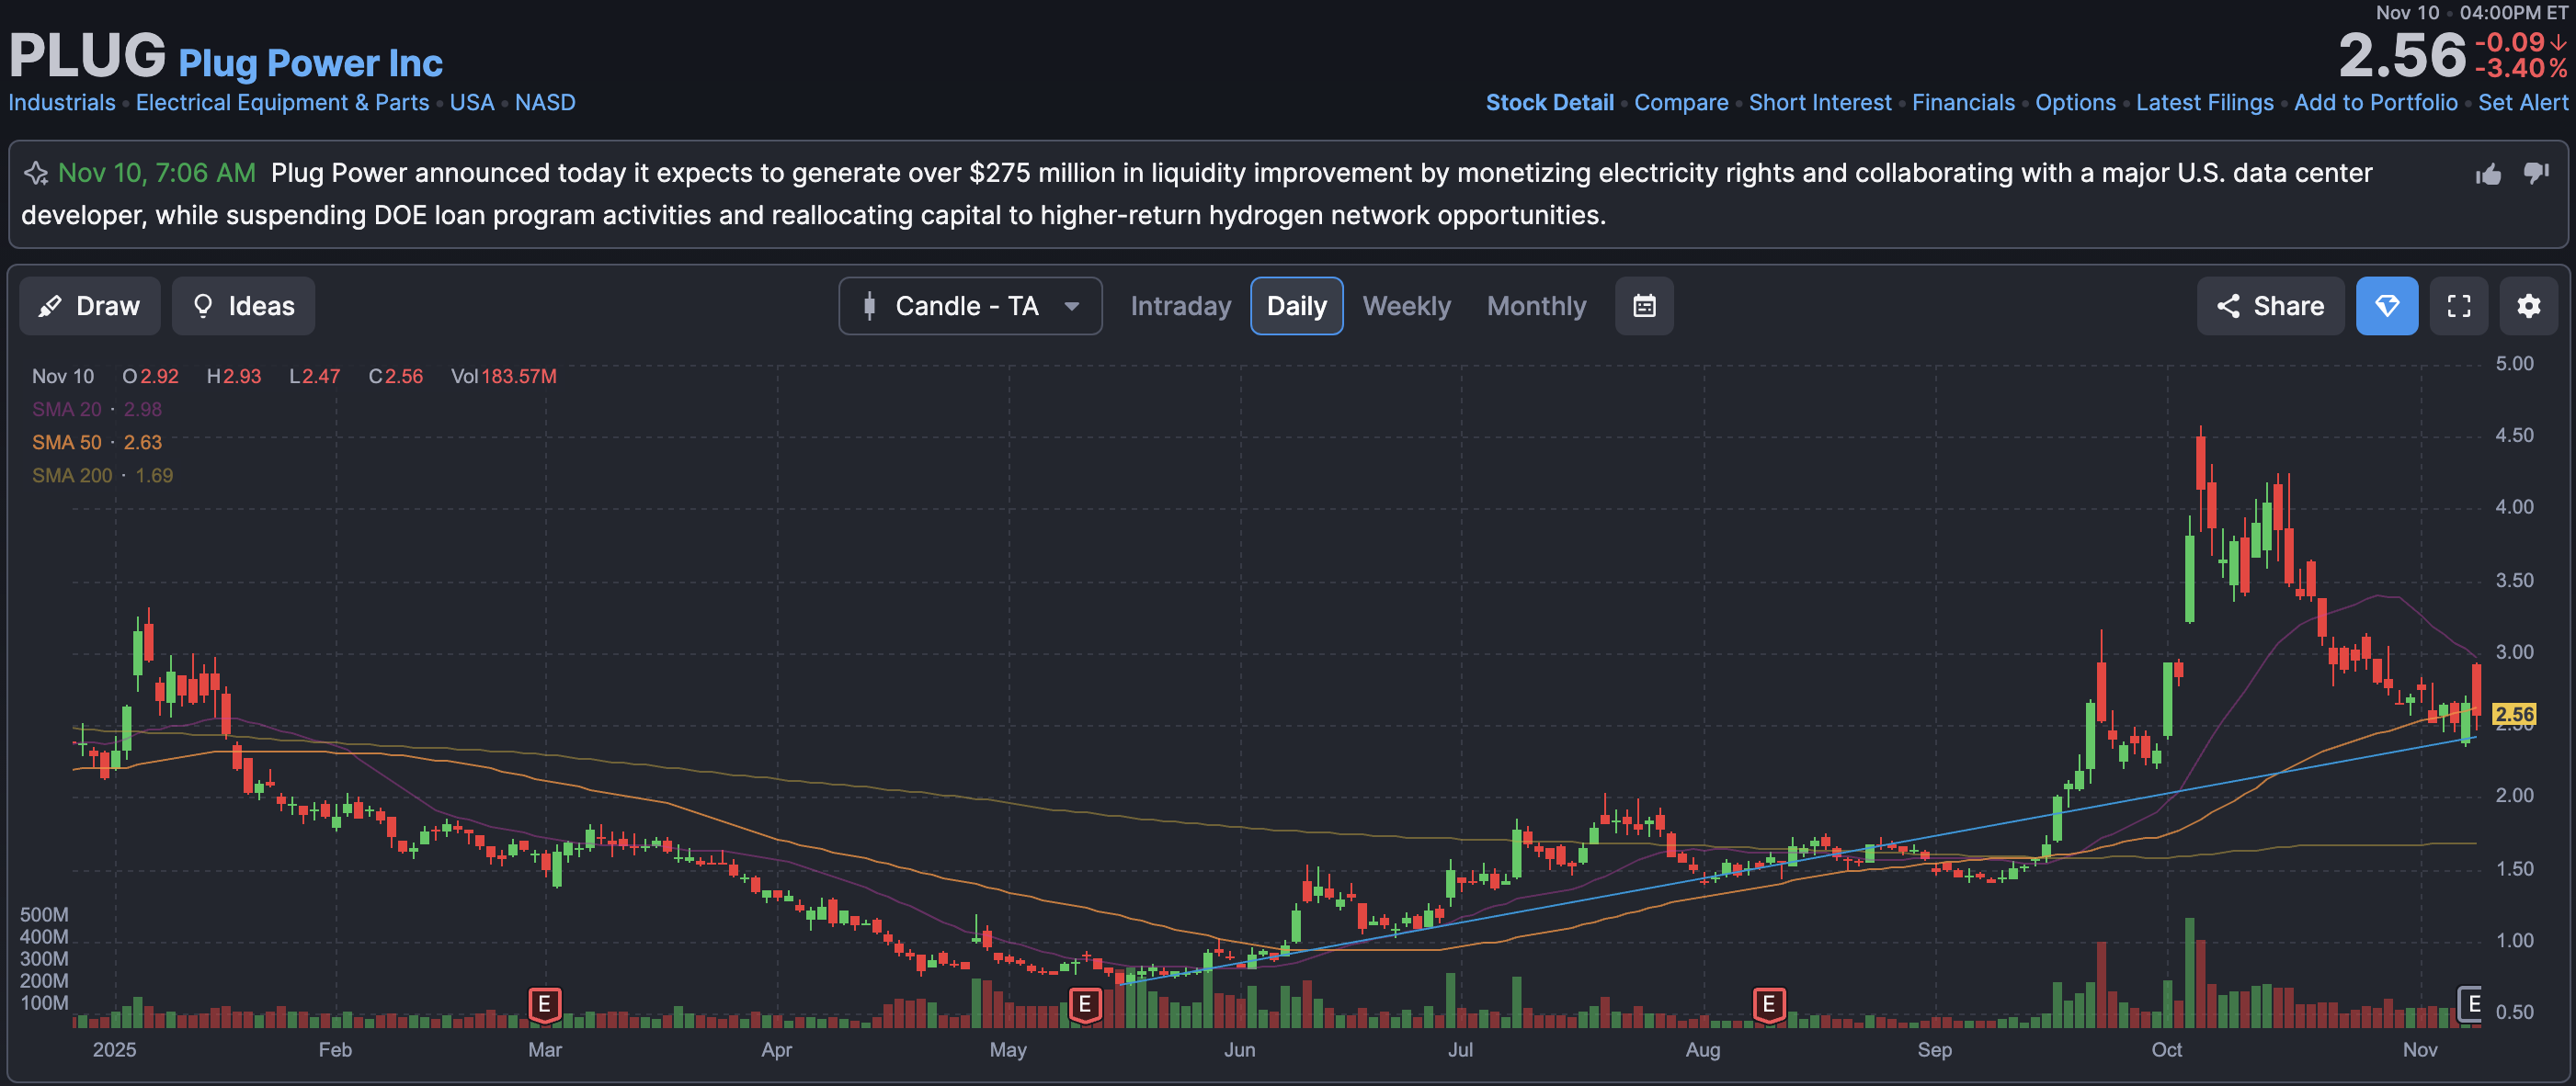2576x1086 pixels.
Task: Click the August earnings E marker
Action: [1768, 1003]
